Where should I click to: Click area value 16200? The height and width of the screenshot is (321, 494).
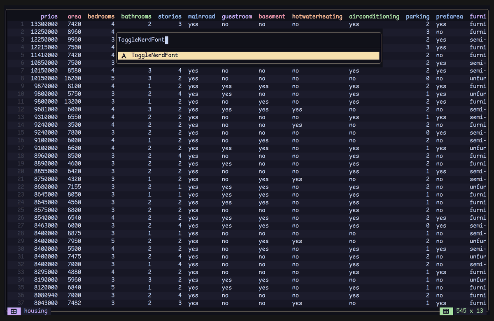pos(73,78)
